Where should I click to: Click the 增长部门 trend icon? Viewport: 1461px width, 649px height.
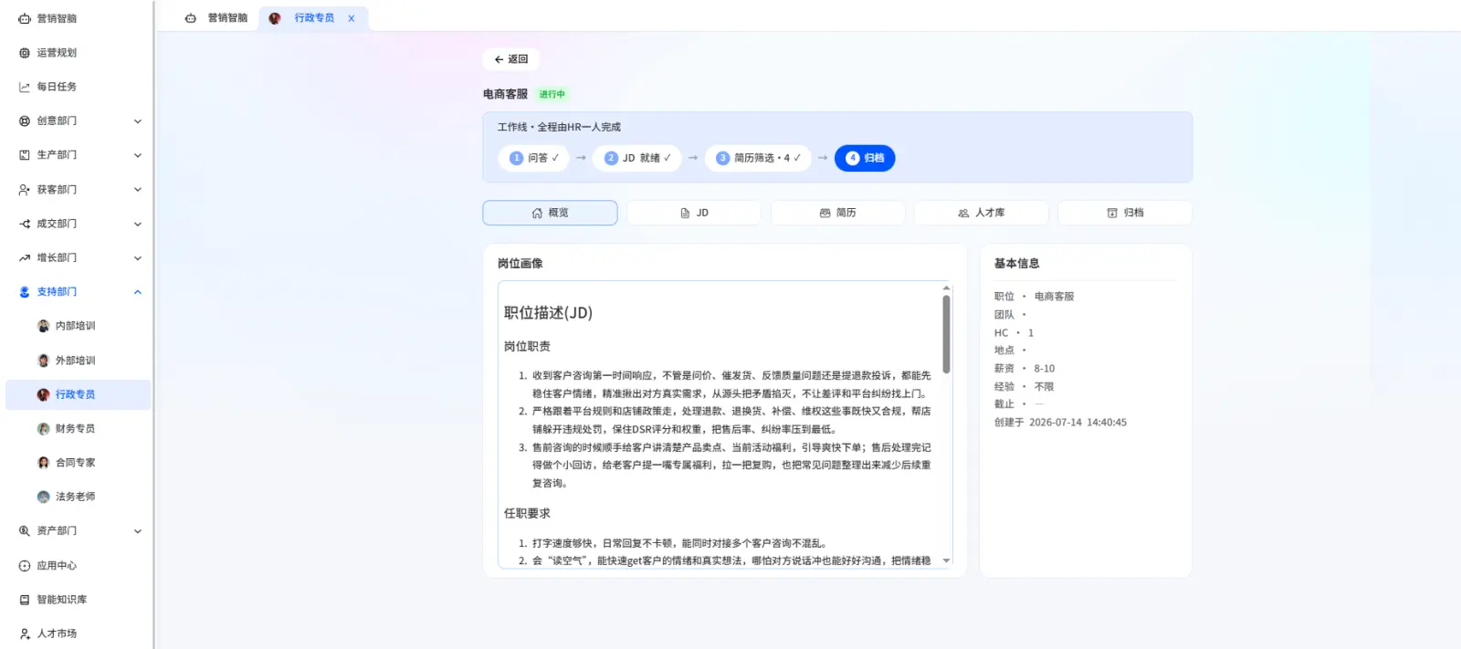(25, 258)
